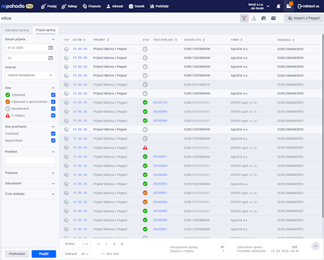The height and width of the screenshot is (260, 324).
Task: Expand the Odosielateľ filter section
Action: tap(53, 184)
